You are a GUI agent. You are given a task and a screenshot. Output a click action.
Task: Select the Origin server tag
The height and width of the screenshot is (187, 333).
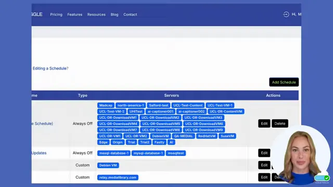[118, 142]
